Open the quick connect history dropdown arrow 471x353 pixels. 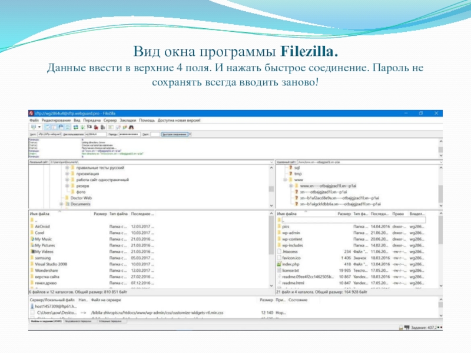tap(190, 134)
